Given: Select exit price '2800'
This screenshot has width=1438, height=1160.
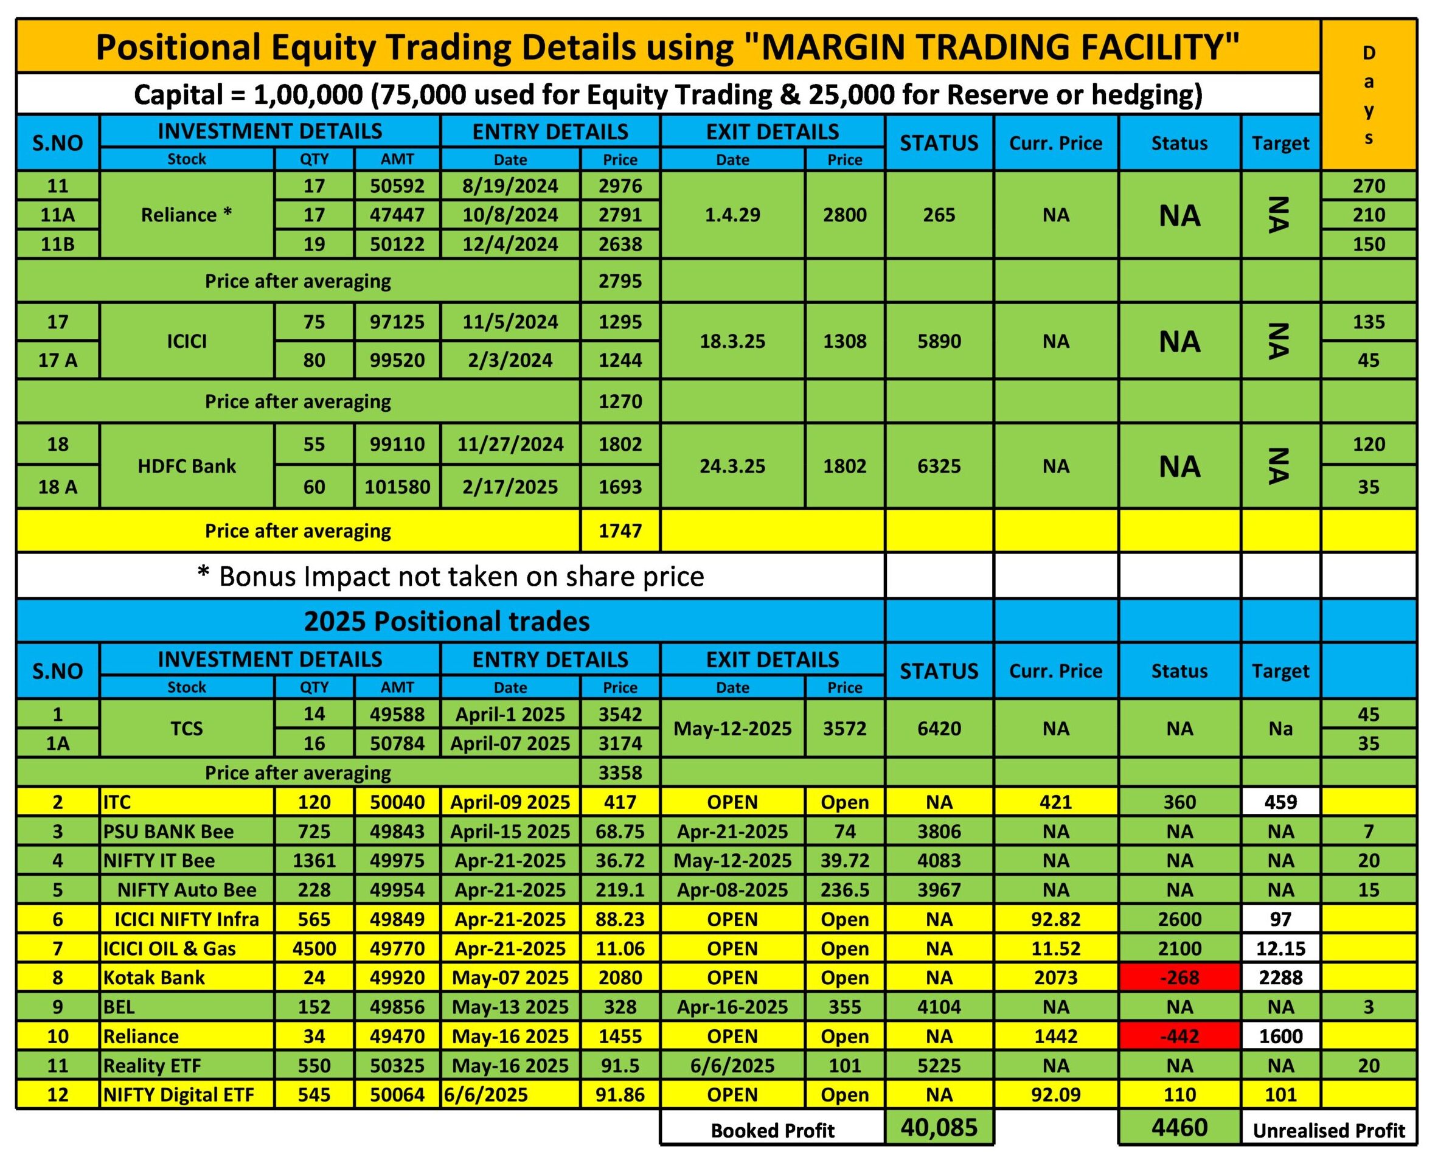Looking at the screenshot, I should point(845,215).
